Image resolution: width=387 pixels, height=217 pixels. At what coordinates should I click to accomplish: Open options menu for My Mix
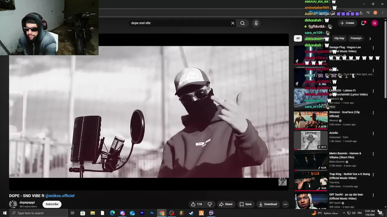[x=373, y=70]
